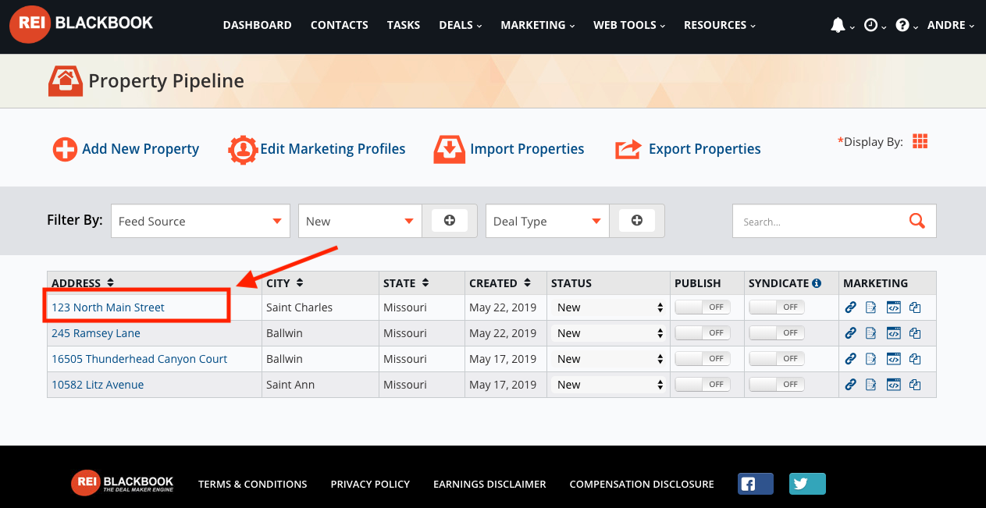Click the embed code icon for 123 North Main Street
Viewport: 986px width, 508px height.
(894, 307)
